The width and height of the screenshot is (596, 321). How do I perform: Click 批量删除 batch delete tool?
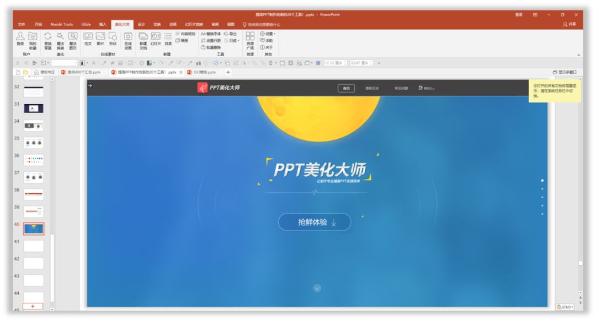pos(211,47)
